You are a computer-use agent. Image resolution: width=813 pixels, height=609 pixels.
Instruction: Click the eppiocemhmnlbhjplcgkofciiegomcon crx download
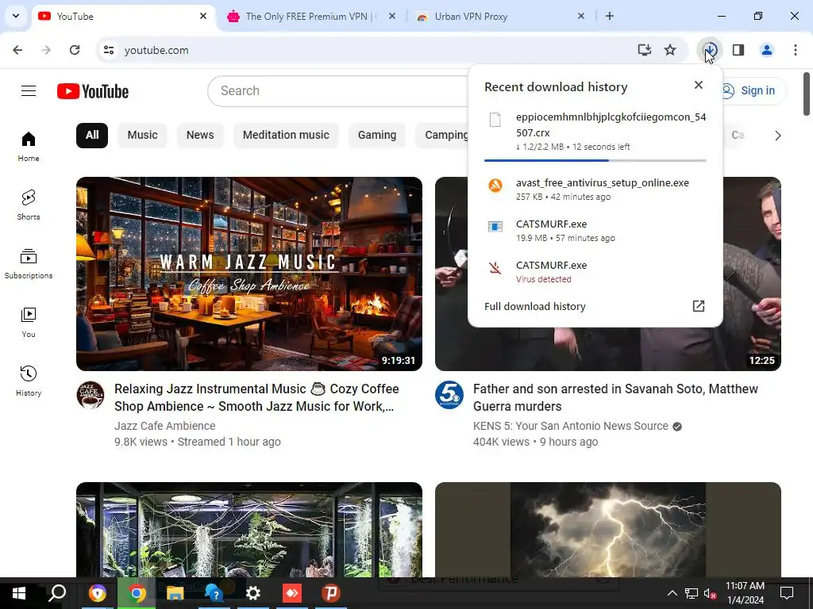pyautogui.click(x=595, y=132)
